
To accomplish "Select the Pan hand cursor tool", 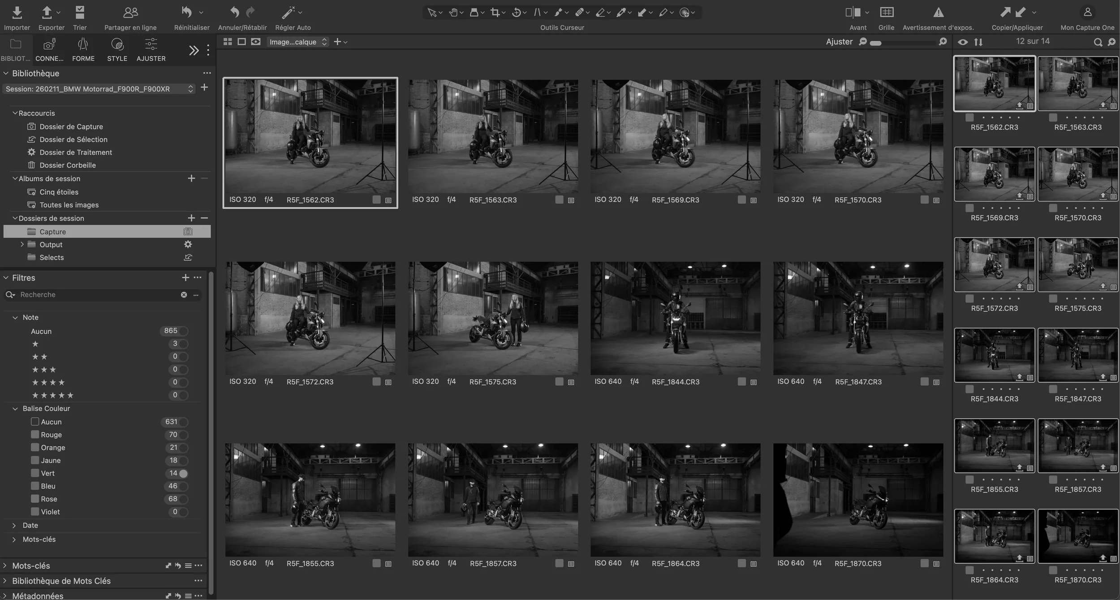I will 453,12.
